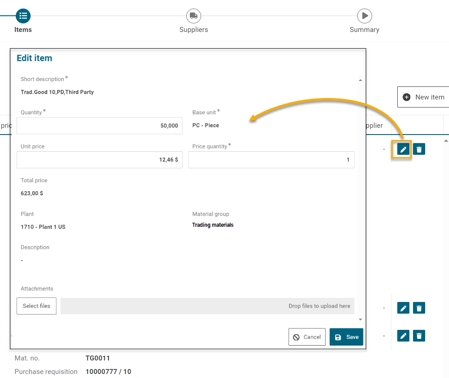This screenshot has width=449, height=378.
Task: Select the Suppliers tab label
Action: (x=193, y=30)
